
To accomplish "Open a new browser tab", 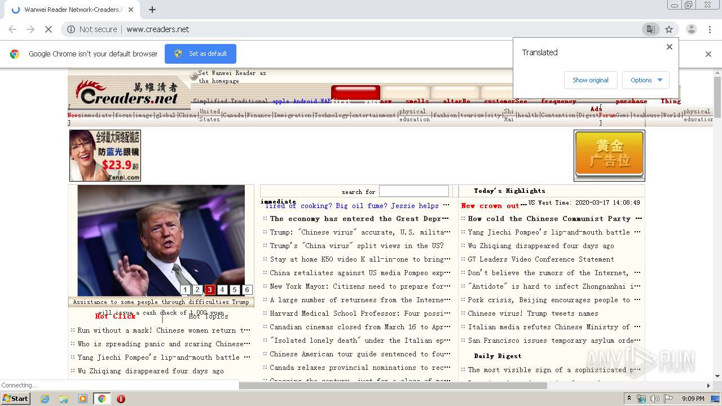I will point(152,10).
